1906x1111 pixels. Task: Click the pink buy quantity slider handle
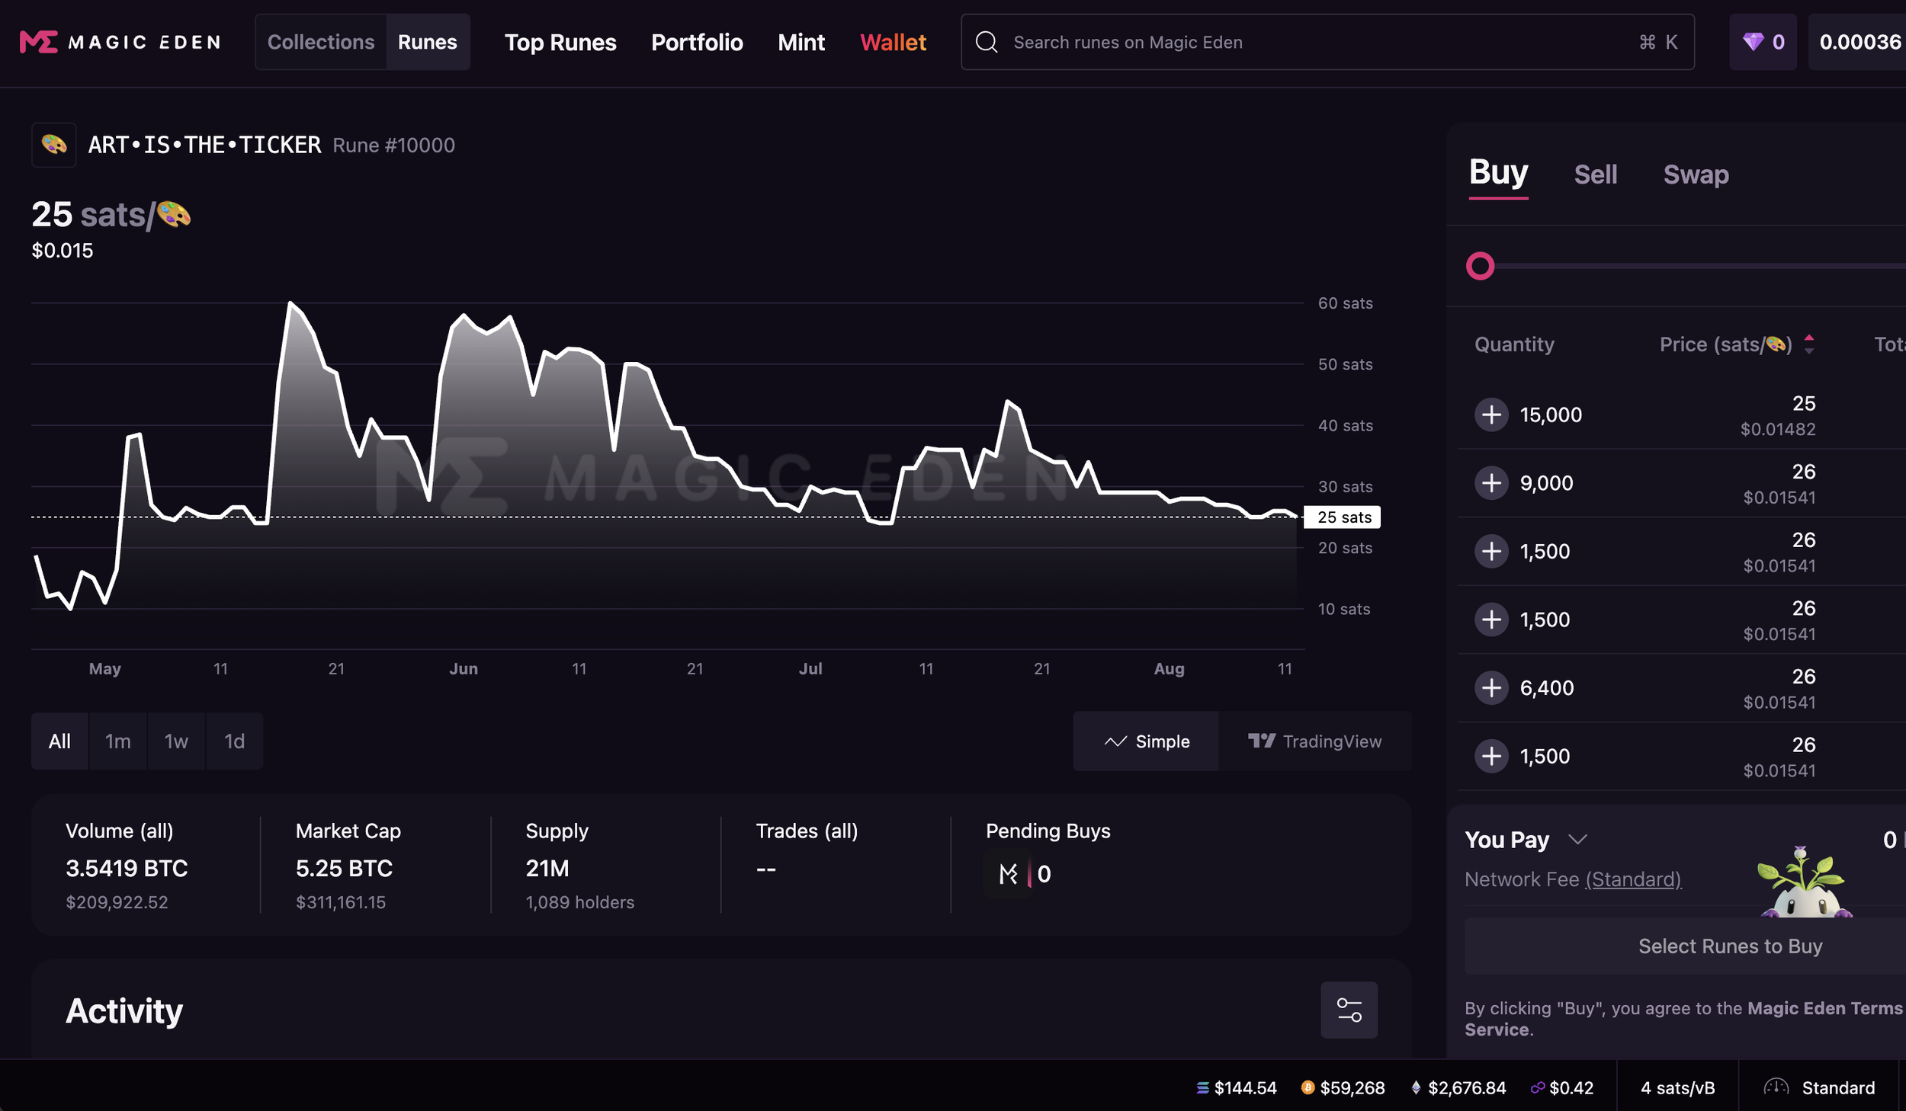(x=1480, y=266)
